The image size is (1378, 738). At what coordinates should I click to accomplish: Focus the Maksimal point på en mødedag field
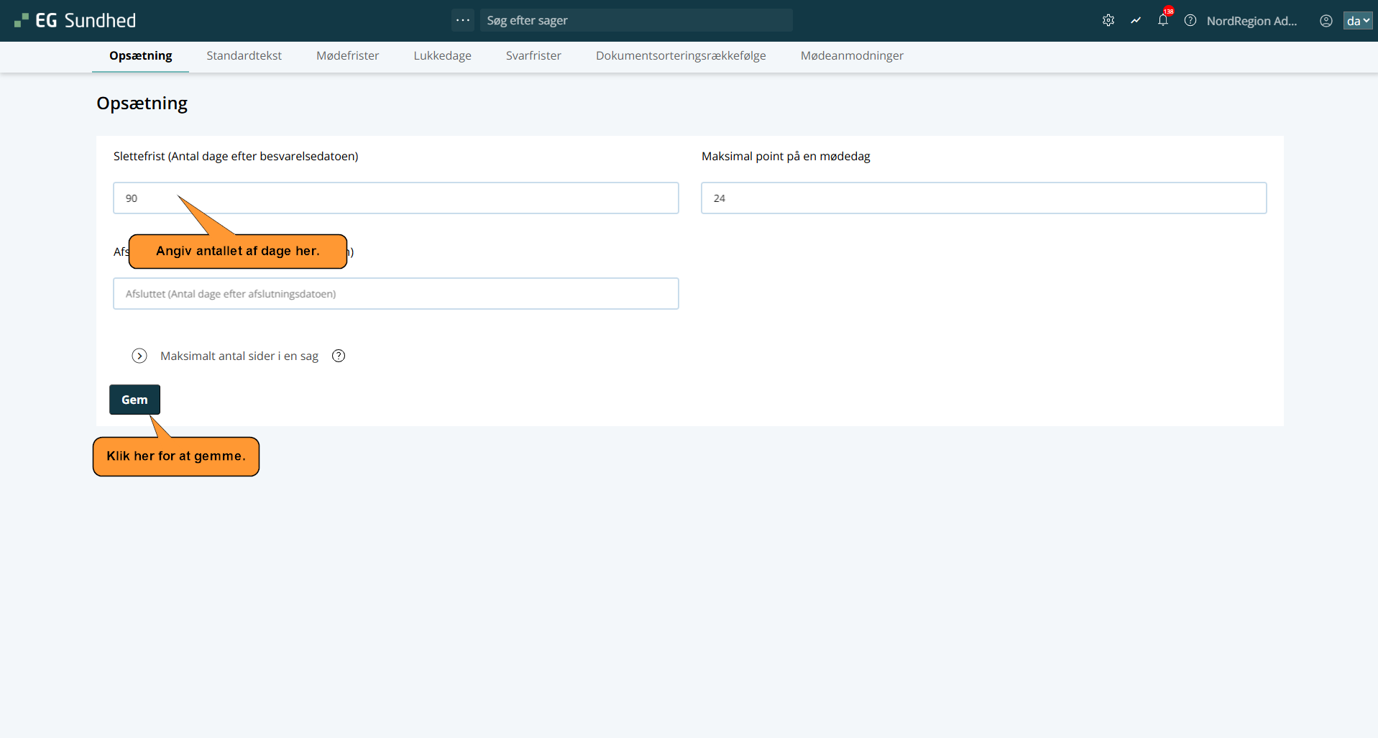click(x=983, y=198)
